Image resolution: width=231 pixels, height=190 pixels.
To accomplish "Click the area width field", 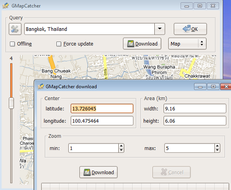I will point(195,108).
